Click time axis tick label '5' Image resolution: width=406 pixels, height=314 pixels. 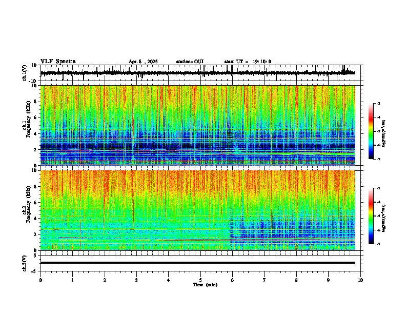coord(200,280)
